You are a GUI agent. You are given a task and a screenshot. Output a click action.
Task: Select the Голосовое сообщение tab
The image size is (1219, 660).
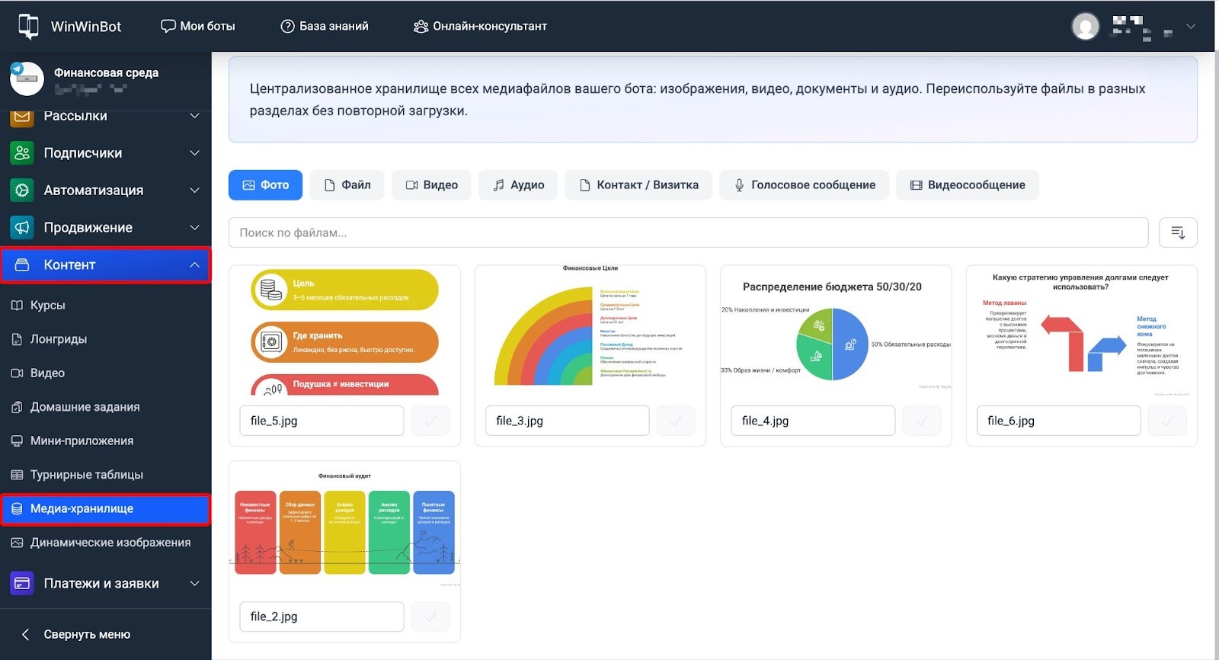click(804, 185)
